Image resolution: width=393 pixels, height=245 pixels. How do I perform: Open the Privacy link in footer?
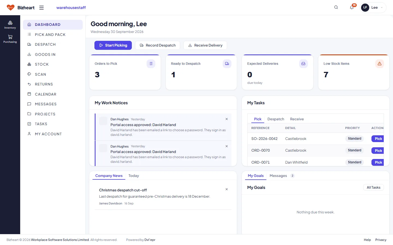click(381, 240)
